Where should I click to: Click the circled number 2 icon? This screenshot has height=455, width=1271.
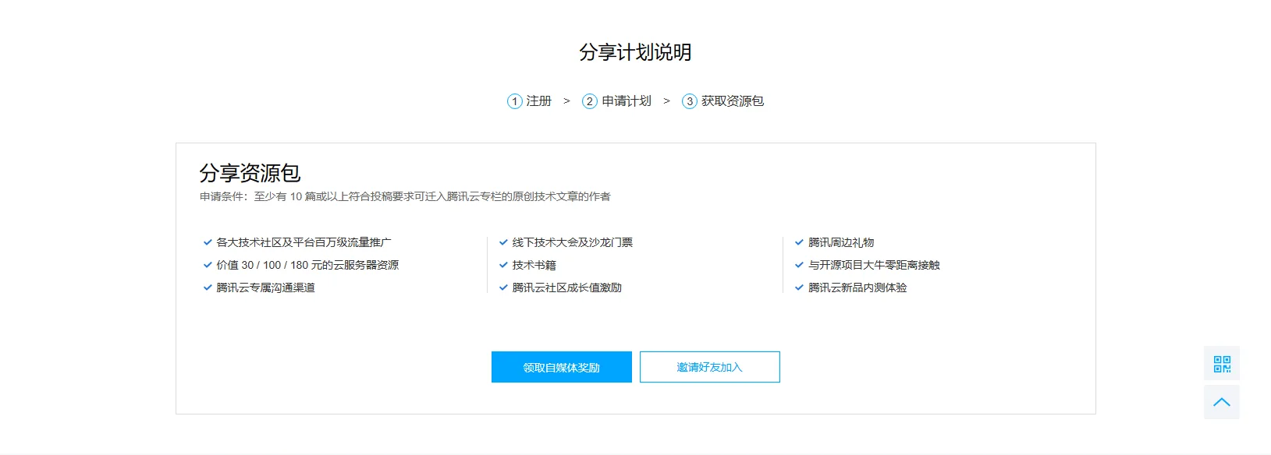590,101
